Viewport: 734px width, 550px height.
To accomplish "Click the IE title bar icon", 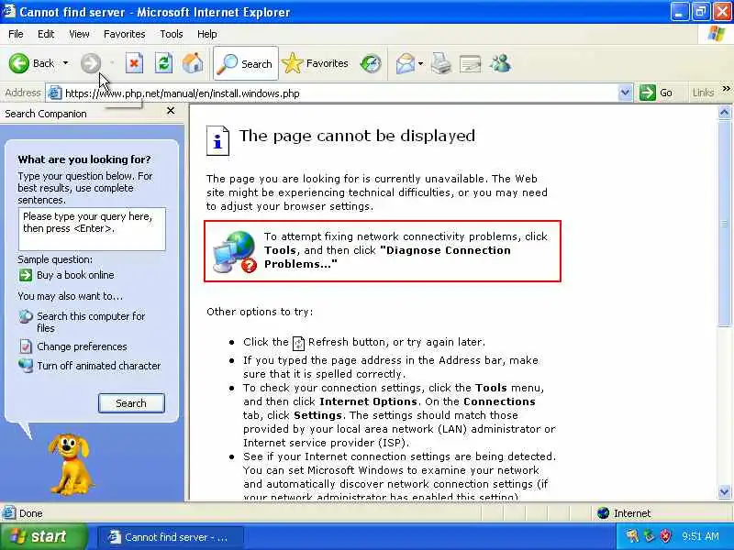I will point(9,11).
